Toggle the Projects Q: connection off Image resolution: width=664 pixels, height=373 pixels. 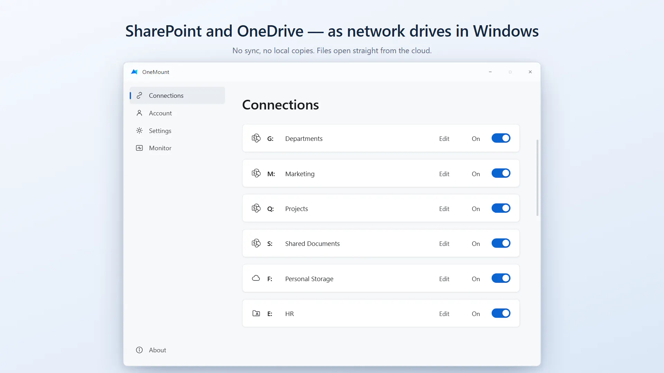[501, 208]
